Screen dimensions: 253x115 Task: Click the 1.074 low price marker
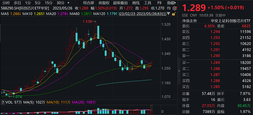(x=15, y=97)
